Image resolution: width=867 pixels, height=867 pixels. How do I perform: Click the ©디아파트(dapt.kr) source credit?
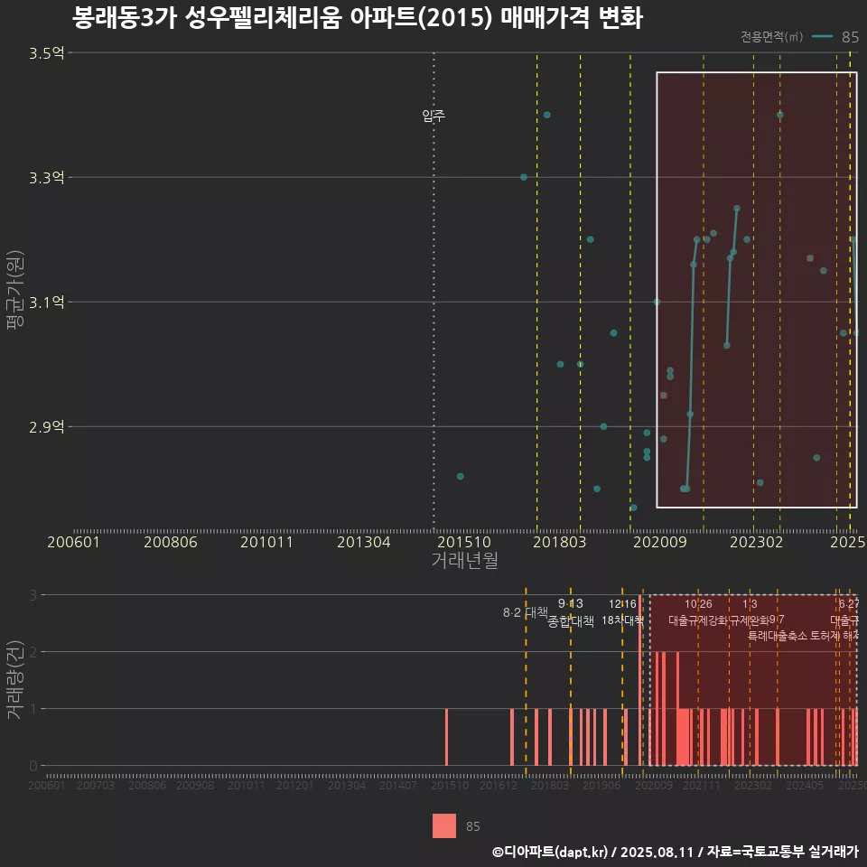(676, 852)
